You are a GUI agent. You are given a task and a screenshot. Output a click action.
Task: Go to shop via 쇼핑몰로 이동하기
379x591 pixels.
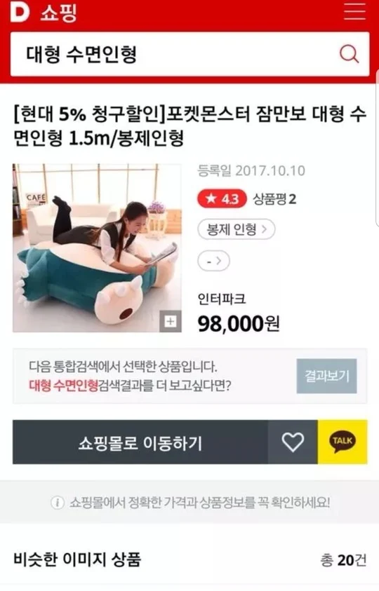coord(140,442)
